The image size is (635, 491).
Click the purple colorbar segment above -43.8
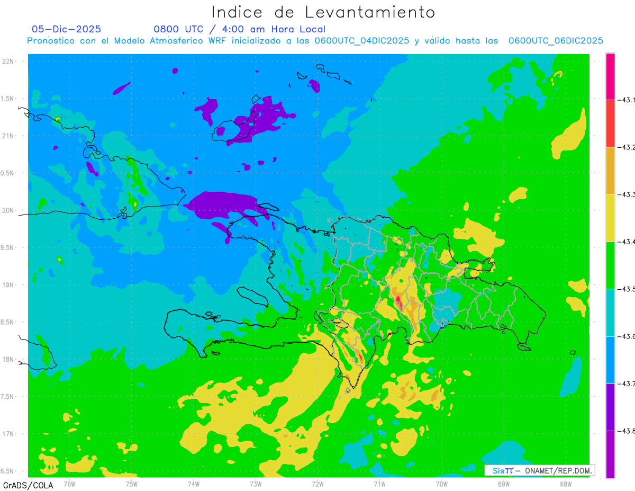pos(610,407)
